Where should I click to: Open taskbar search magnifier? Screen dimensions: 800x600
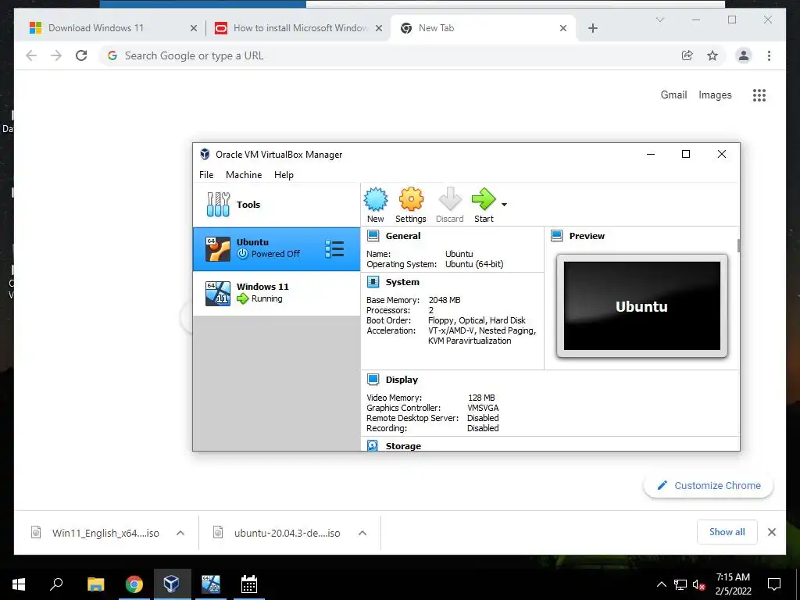click(x=56, y=584)
